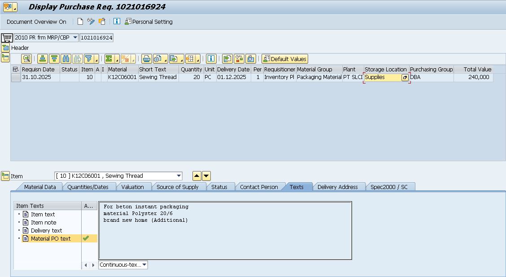Switch to the Quantities/Dates tab
This screenshot has width=506, height=277.
[88, 187]
